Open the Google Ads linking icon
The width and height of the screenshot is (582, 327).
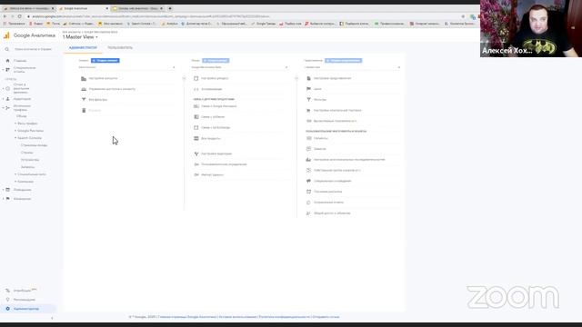[x=196, y=106]
